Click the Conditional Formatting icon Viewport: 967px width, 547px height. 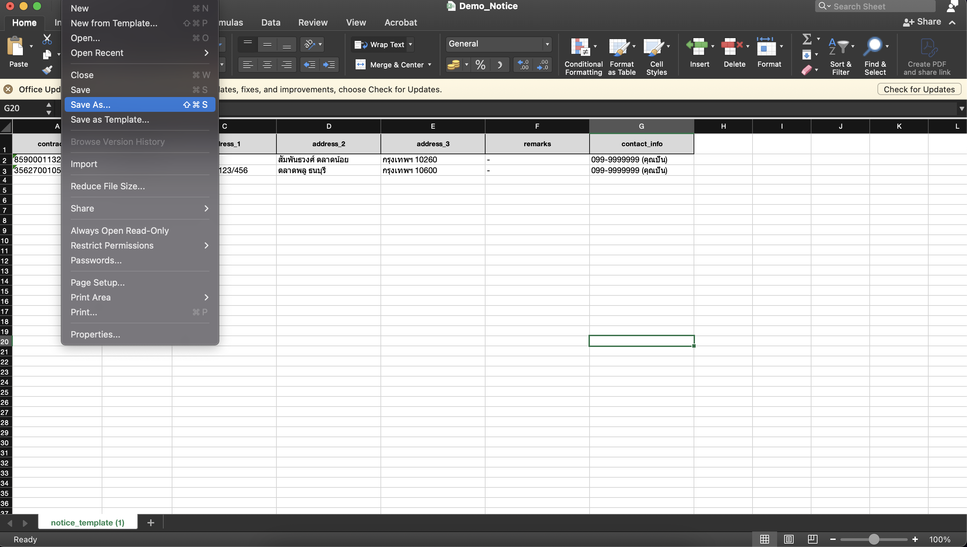pyautogui.click(x=580, y=47)
